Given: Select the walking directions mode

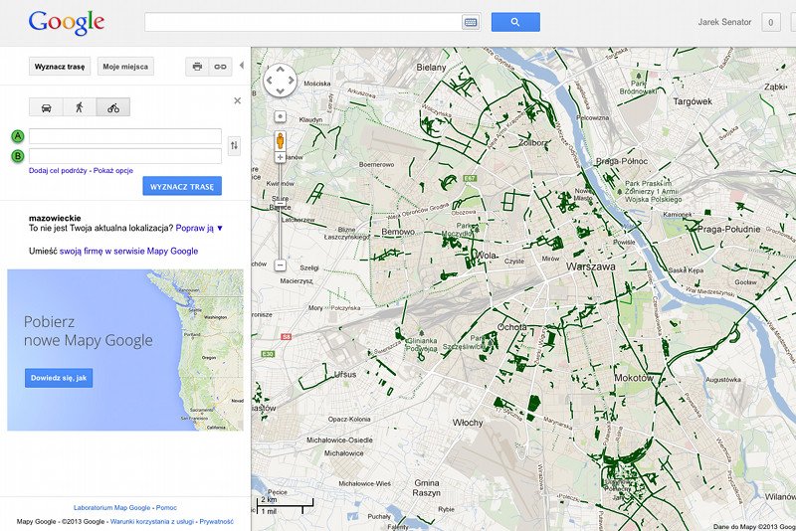Looking at the screenshot, I should 79,107.
